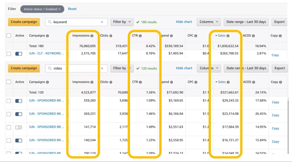Tick the SJN - CLT - KEYWORD row checkbox
The height and width of the screenshot is (162, 292).
9,54
